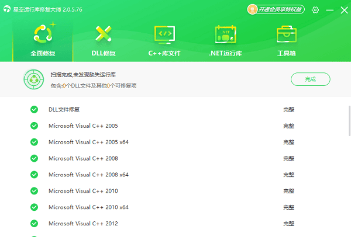
Task: Click the user avatar in membership badge
Action: [x=252, y=9]
